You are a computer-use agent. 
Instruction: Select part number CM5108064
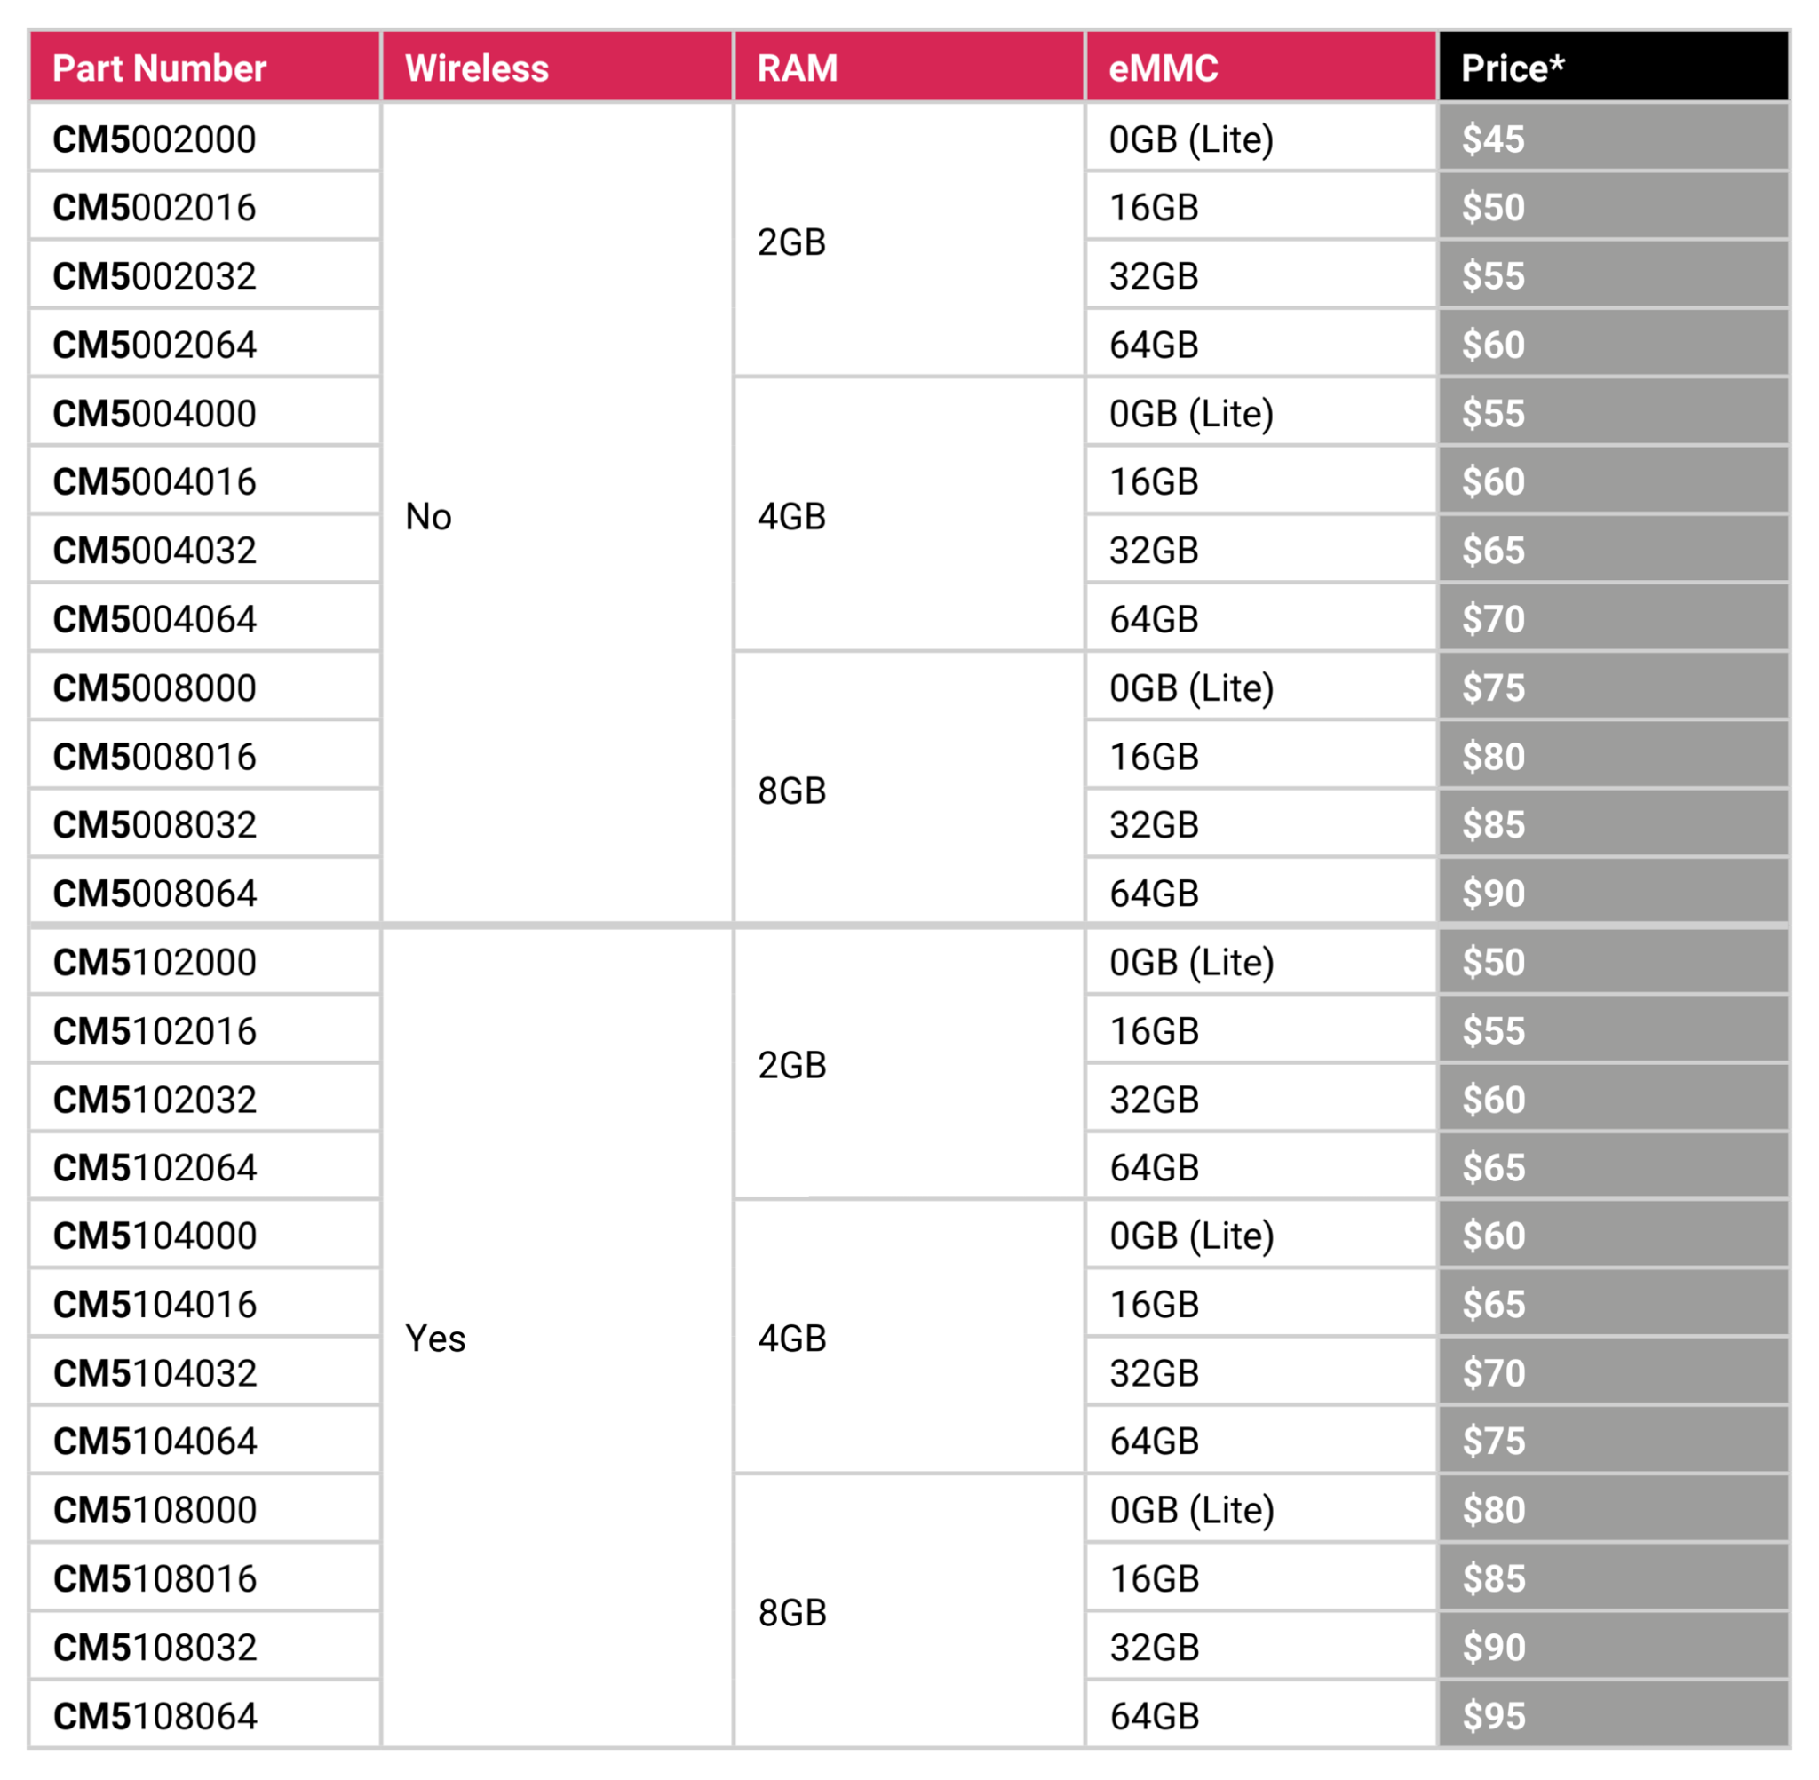pyautogui.click(x=155, y=1715)
